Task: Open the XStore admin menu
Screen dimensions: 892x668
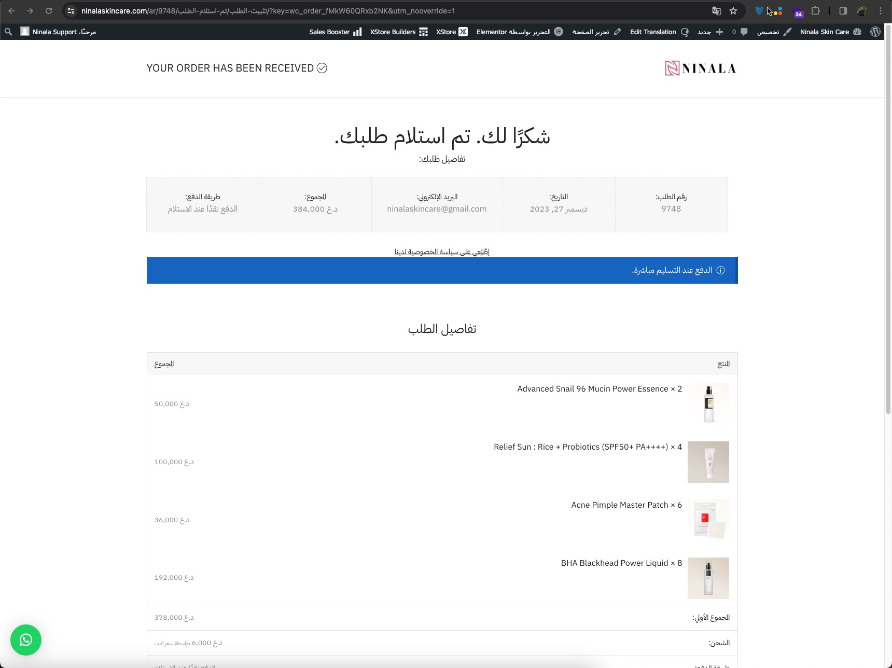Action: tap(452, 32)
